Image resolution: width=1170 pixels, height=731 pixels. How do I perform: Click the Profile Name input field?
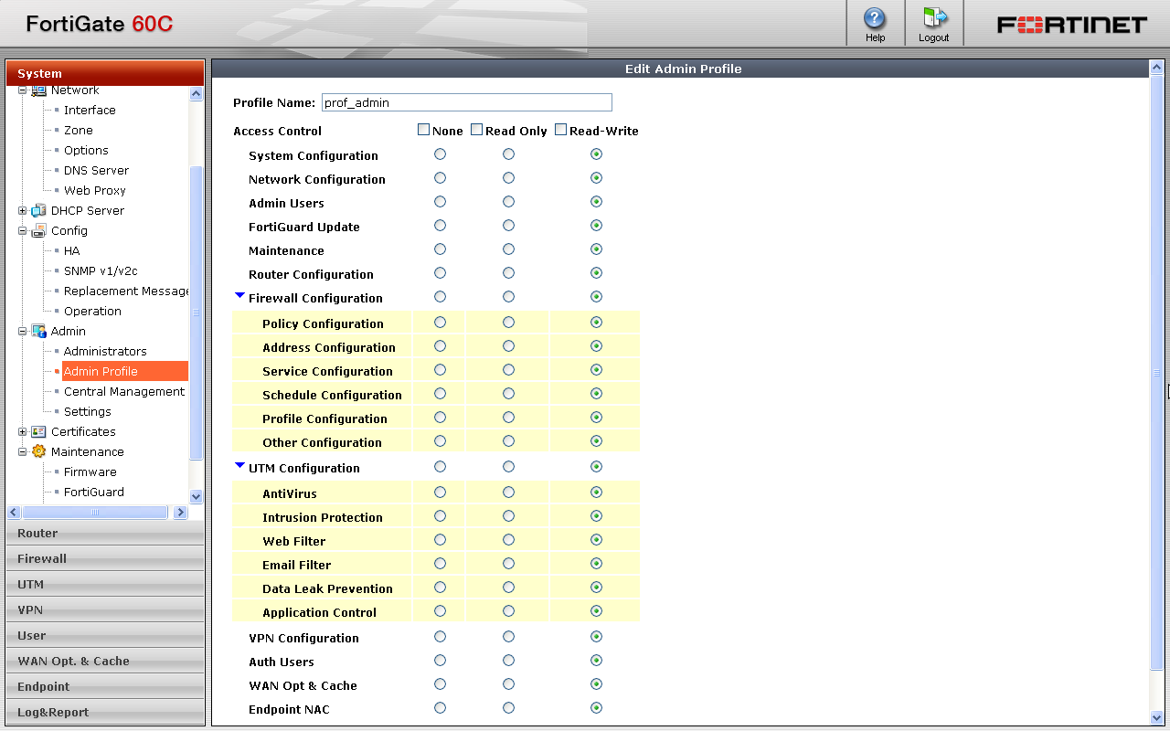[467, 102]
